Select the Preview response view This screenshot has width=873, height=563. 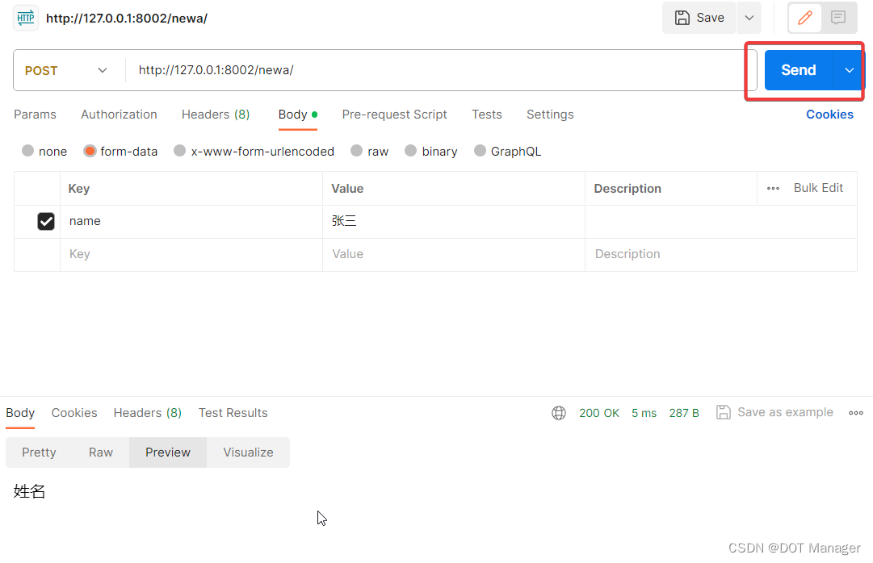pos(168,452)
